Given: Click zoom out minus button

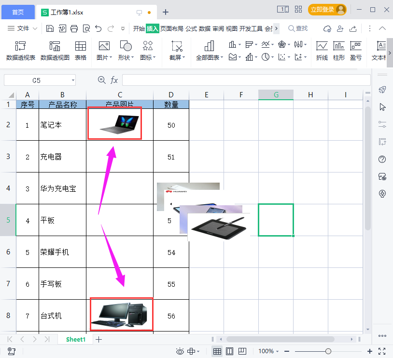Looking at the screenshot, I should [x=287, y=351].
